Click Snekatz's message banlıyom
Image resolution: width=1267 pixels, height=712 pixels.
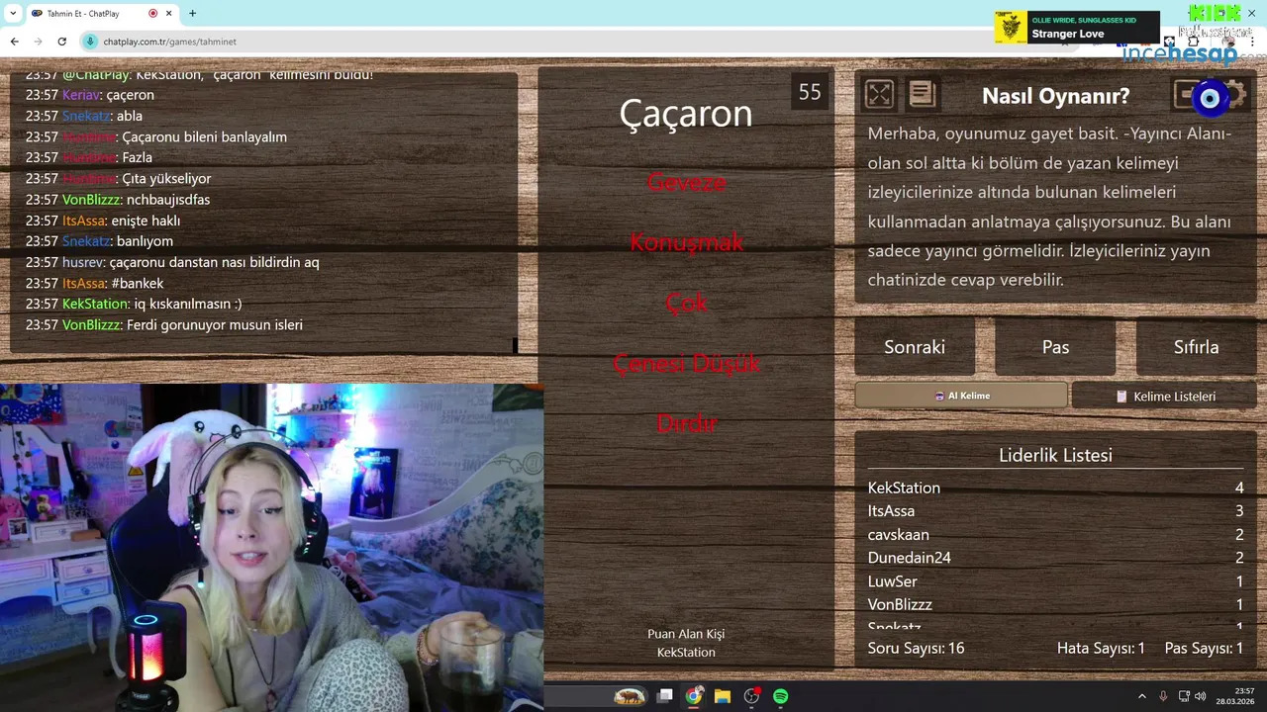pos(145,241)
